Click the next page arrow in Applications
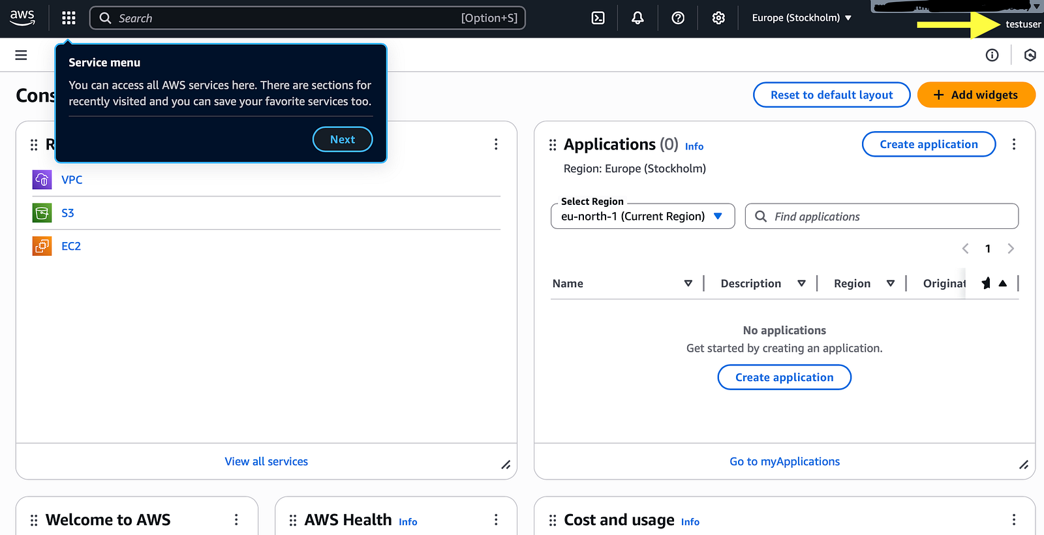The height and width of the screenshot is (535, 1044). 1011,249
